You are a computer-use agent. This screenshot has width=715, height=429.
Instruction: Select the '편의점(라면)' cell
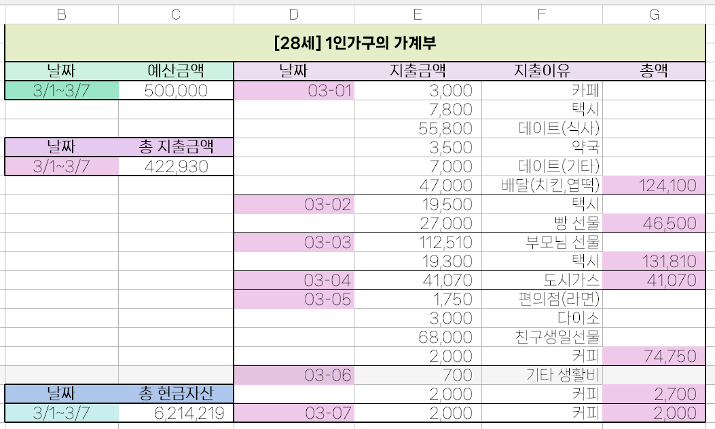542,299
